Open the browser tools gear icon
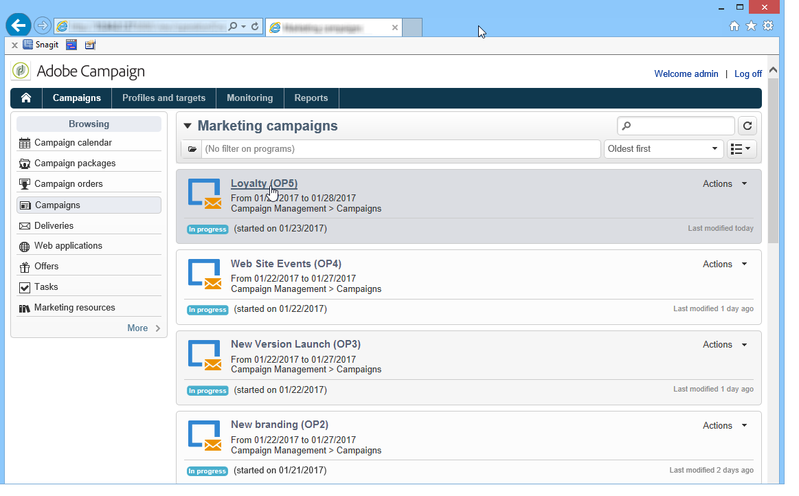The width and height of the screenshot is (799, 496). (768, 25)
